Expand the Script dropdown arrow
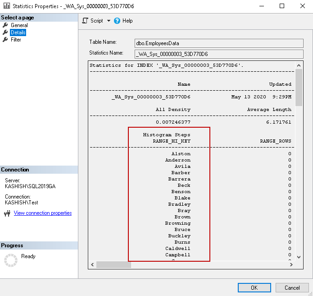 [x=109, y=21]
